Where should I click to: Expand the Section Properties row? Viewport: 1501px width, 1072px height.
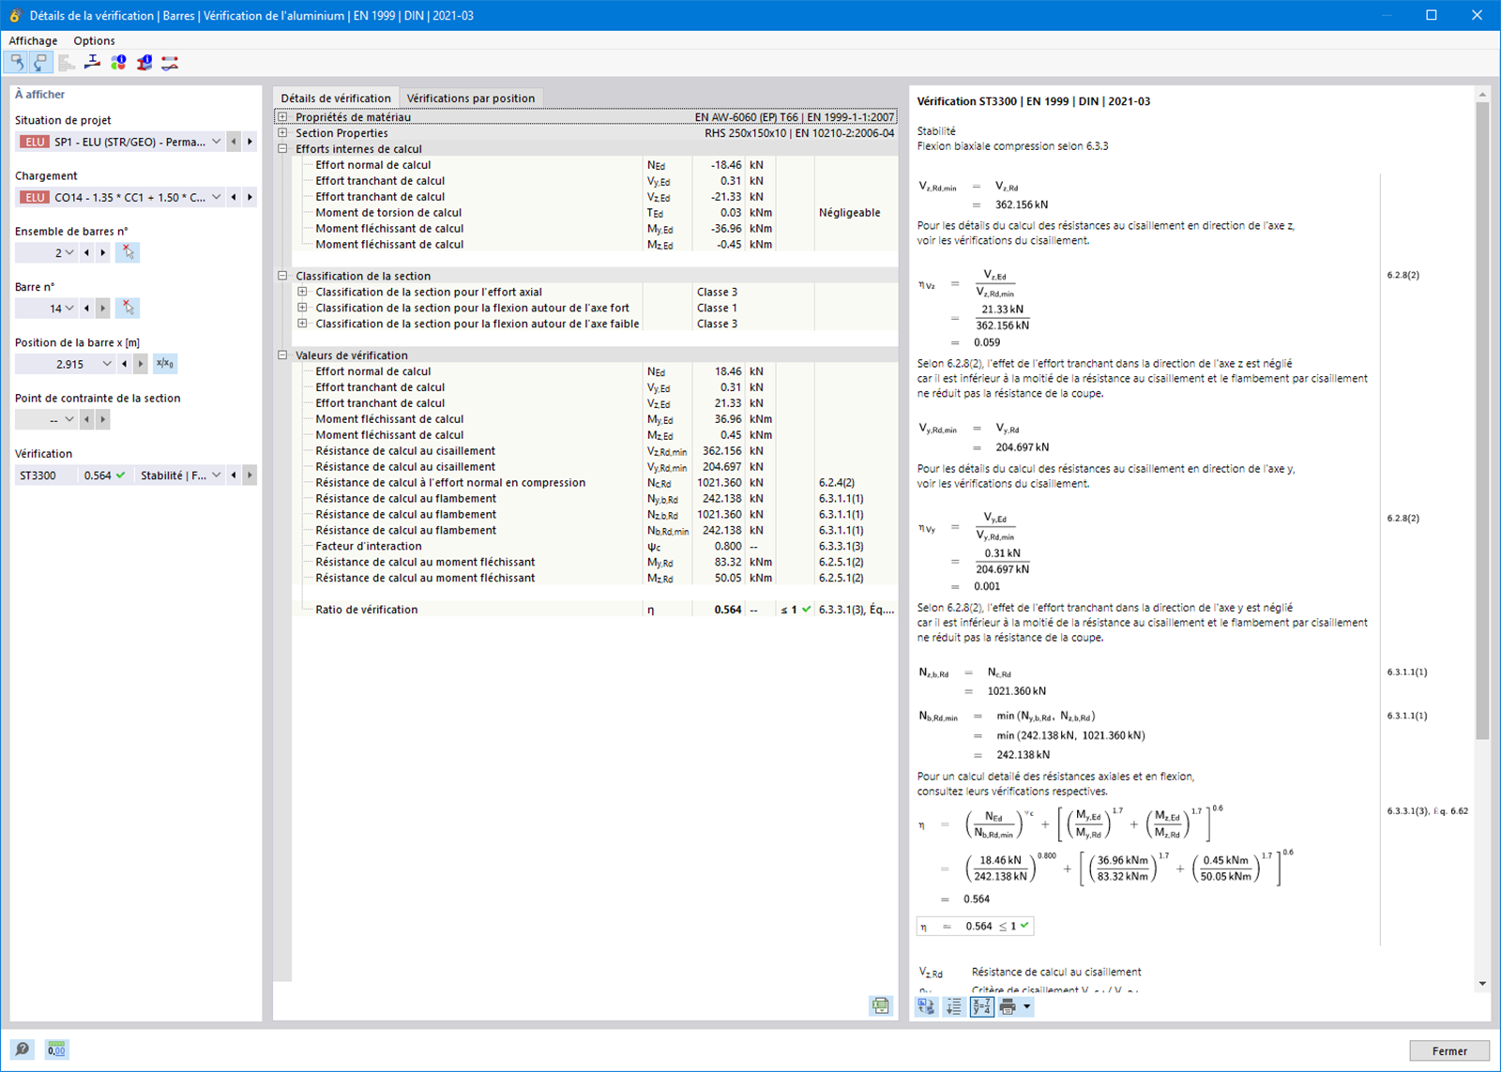pos(282,133)
